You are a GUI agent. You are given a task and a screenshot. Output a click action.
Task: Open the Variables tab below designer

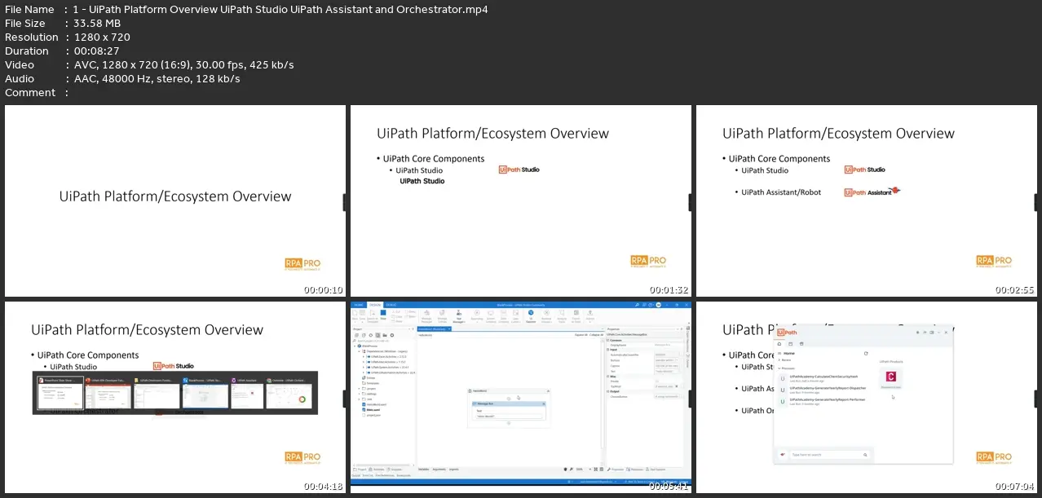point(424,469)
